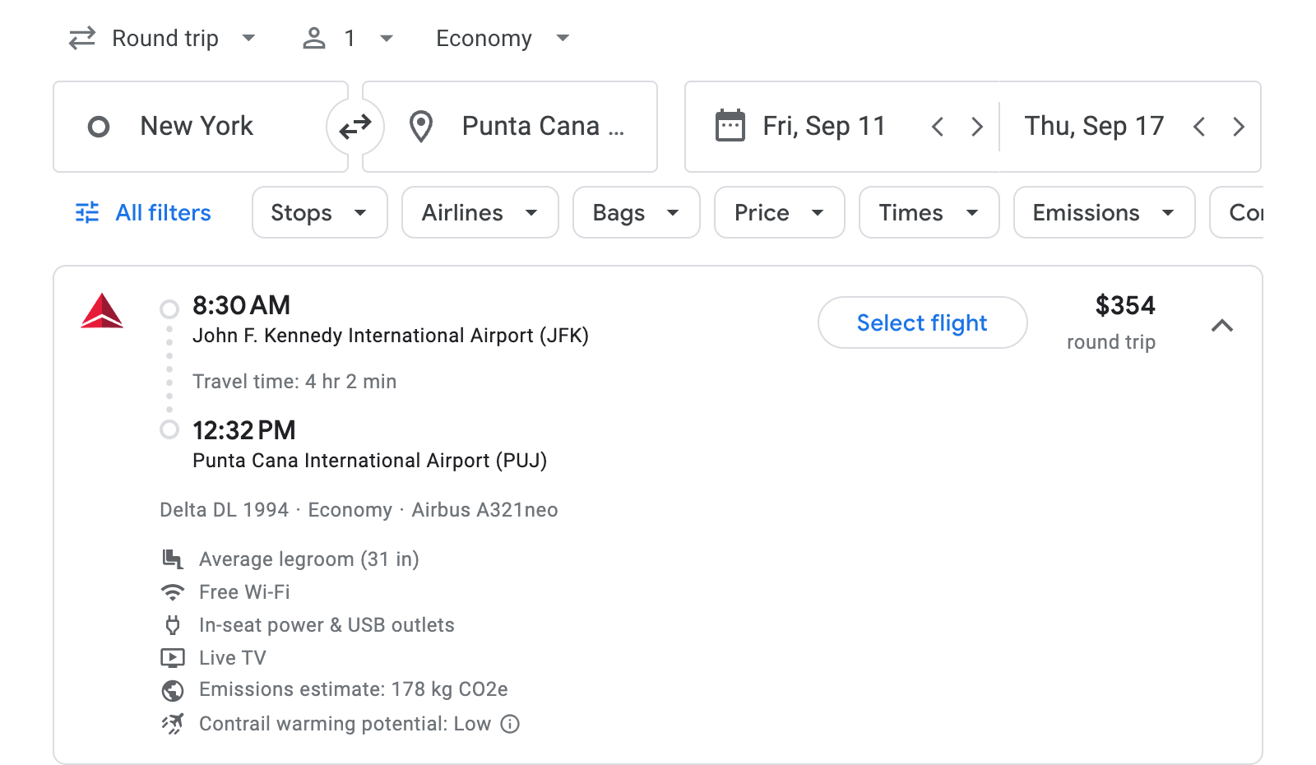Click the Live TV icon
This screenshot has width=1316, height=765.
(173, 657)
